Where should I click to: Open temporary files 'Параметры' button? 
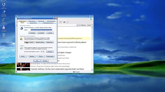click(x=50, y=42)
